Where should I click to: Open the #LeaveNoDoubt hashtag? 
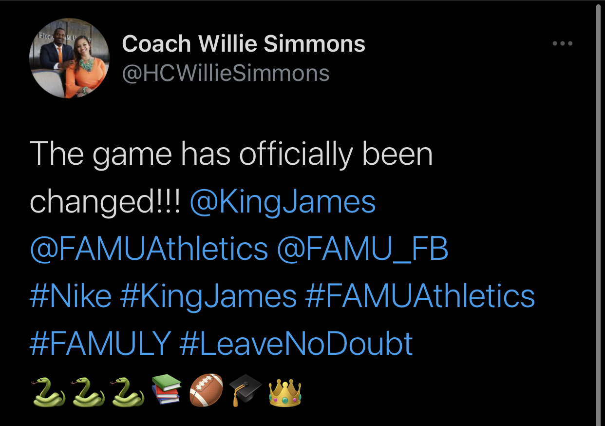[x=296, y=344]
